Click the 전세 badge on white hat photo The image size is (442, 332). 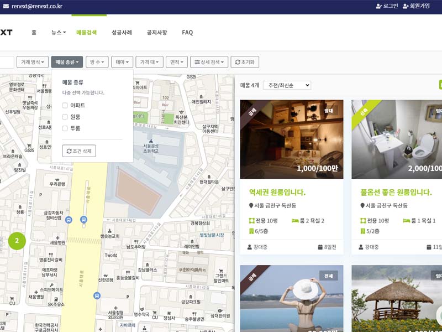[328, 276]
